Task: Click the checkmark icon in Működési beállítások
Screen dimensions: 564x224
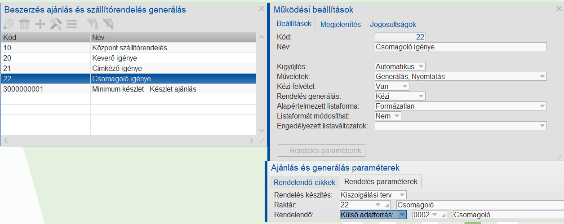Action: tap(559, 157)
